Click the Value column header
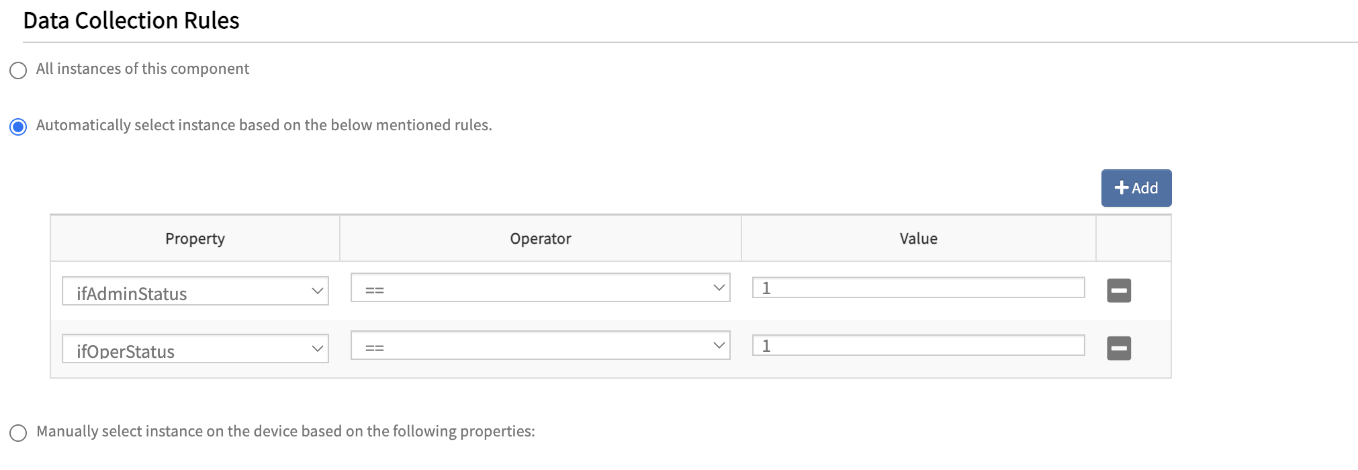The width and height of the screenshot is (1358, 470). 918,239
